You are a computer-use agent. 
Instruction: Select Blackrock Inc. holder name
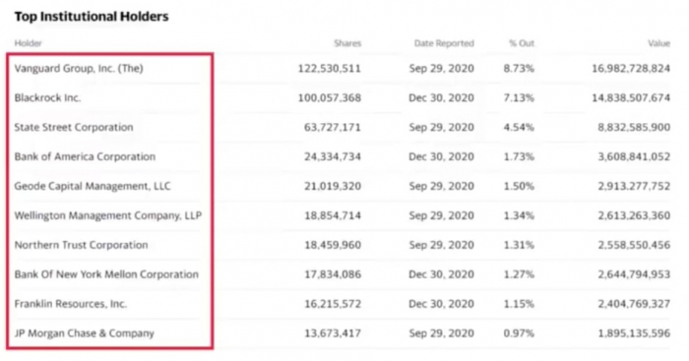point(47,98)
